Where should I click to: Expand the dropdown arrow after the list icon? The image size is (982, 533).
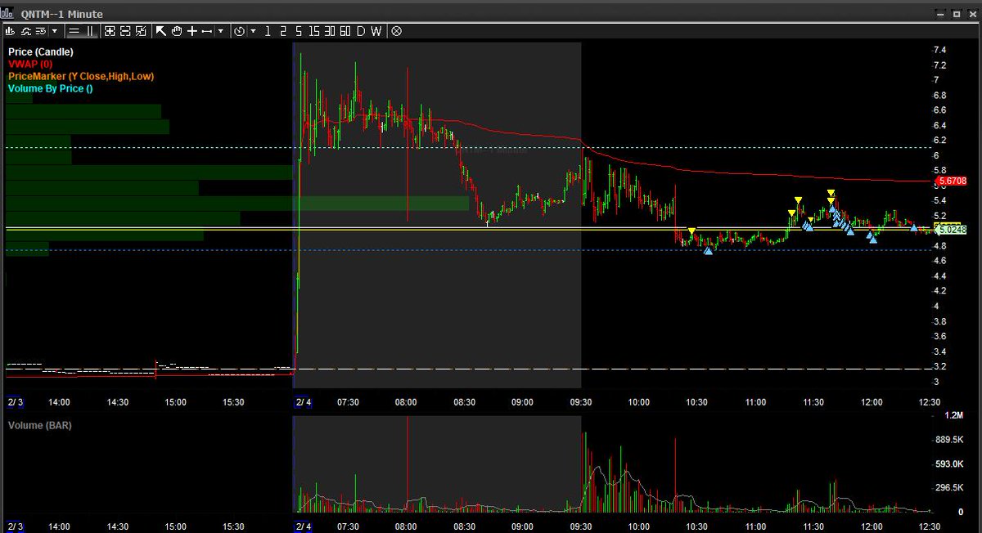(x=55, y=31)
